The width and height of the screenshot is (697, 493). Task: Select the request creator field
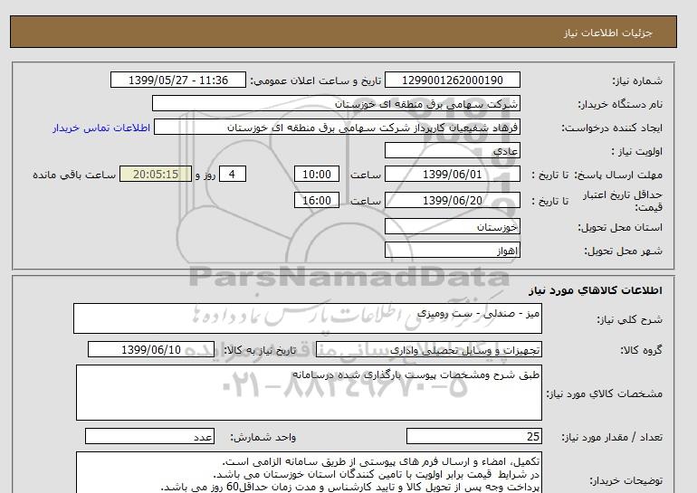338,128
